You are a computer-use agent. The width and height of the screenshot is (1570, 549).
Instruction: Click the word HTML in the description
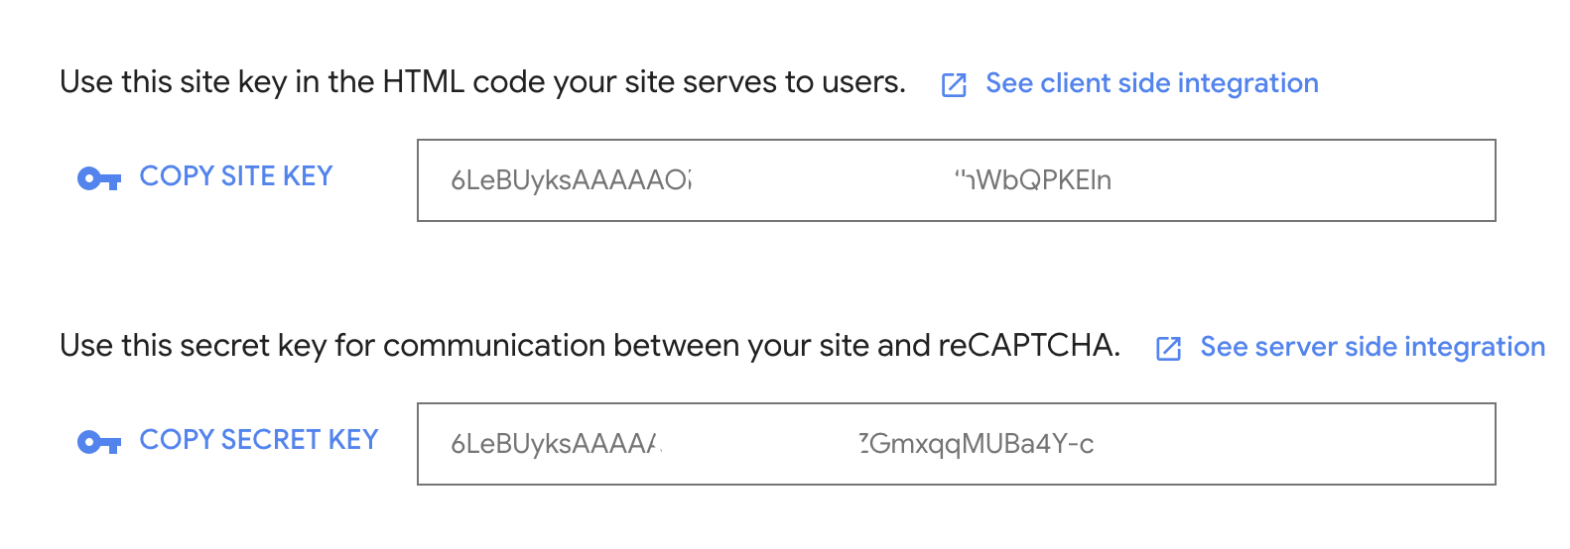pyautogui.click(x=423, y=82)
